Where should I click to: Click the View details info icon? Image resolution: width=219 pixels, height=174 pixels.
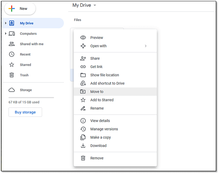click(x=83, y=121)
